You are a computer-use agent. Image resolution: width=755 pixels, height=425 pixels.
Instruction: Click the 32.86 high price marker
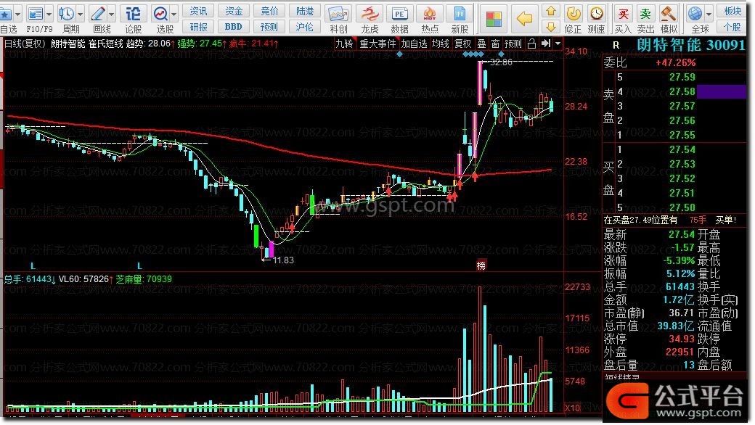point(501,62)
